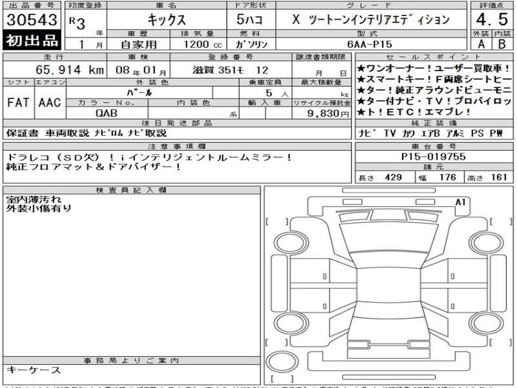Select the color number QAB
Viewport: 517px width, 388px height.
coord(106,113)
